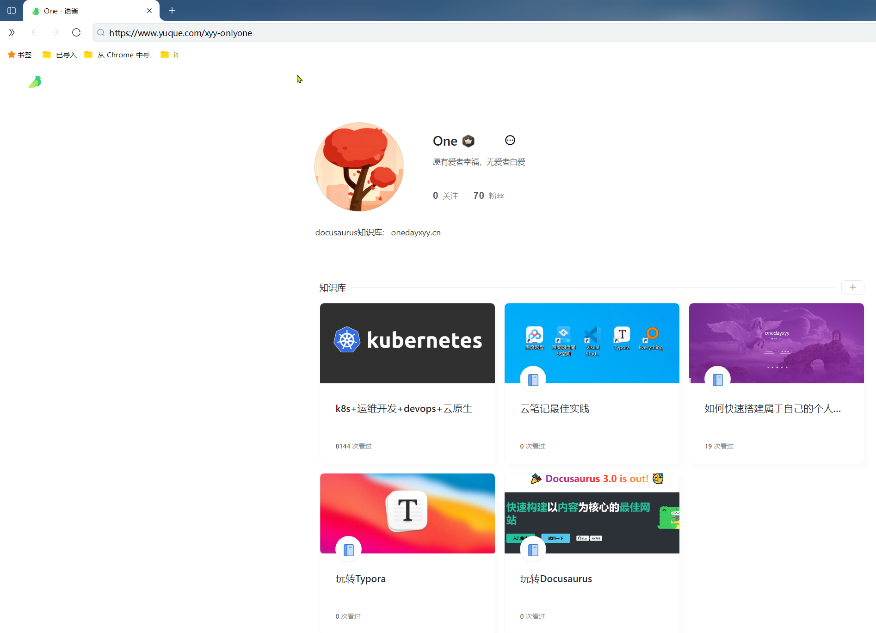876x633 pixels.
Task: Click the purple onedayxyy cover image
Action: 776,343
